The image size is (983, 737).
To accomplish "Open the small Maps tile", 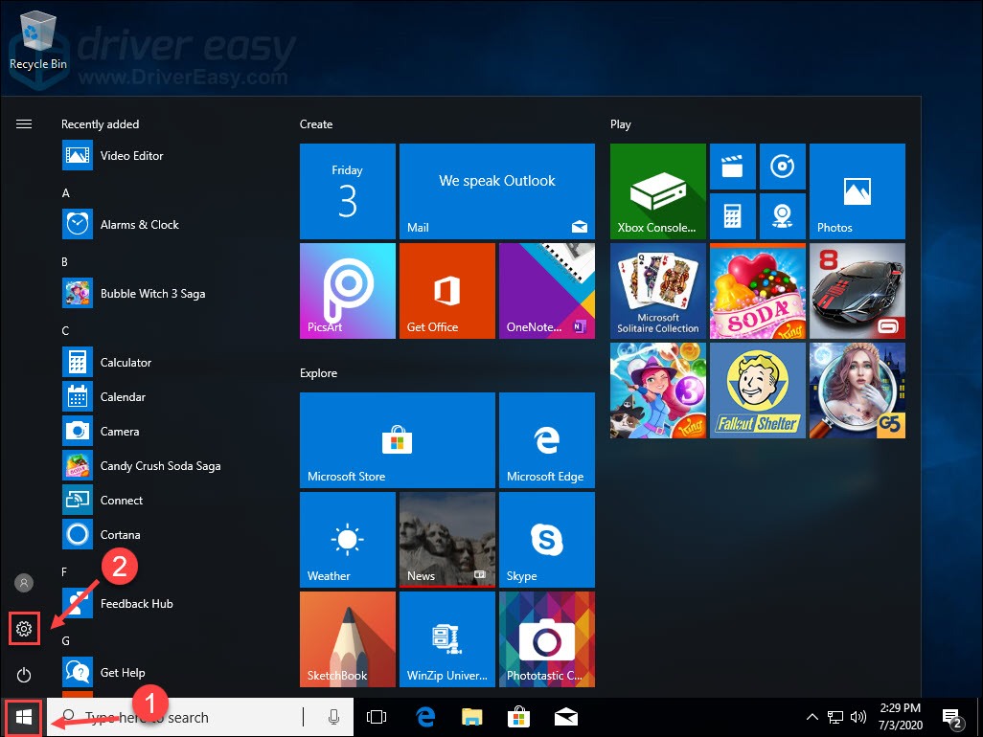I will (x=783, y=216).
